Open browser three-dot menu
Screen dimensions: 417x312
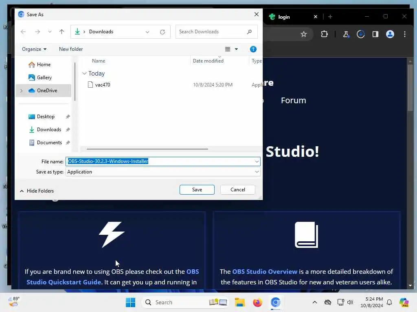coord(405,34)
